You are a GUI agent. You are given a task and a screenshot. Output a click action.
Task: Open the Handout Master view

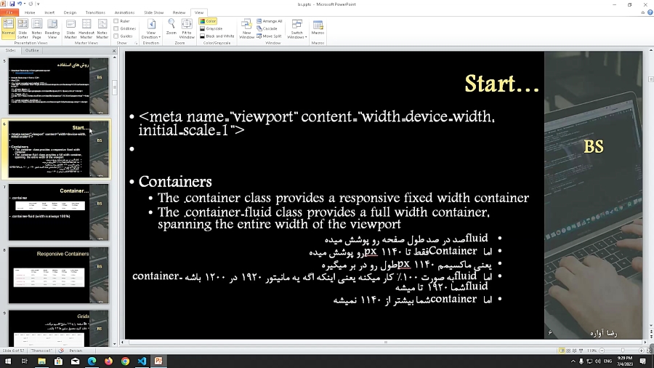pyautogui.click(x=86, y=30)
